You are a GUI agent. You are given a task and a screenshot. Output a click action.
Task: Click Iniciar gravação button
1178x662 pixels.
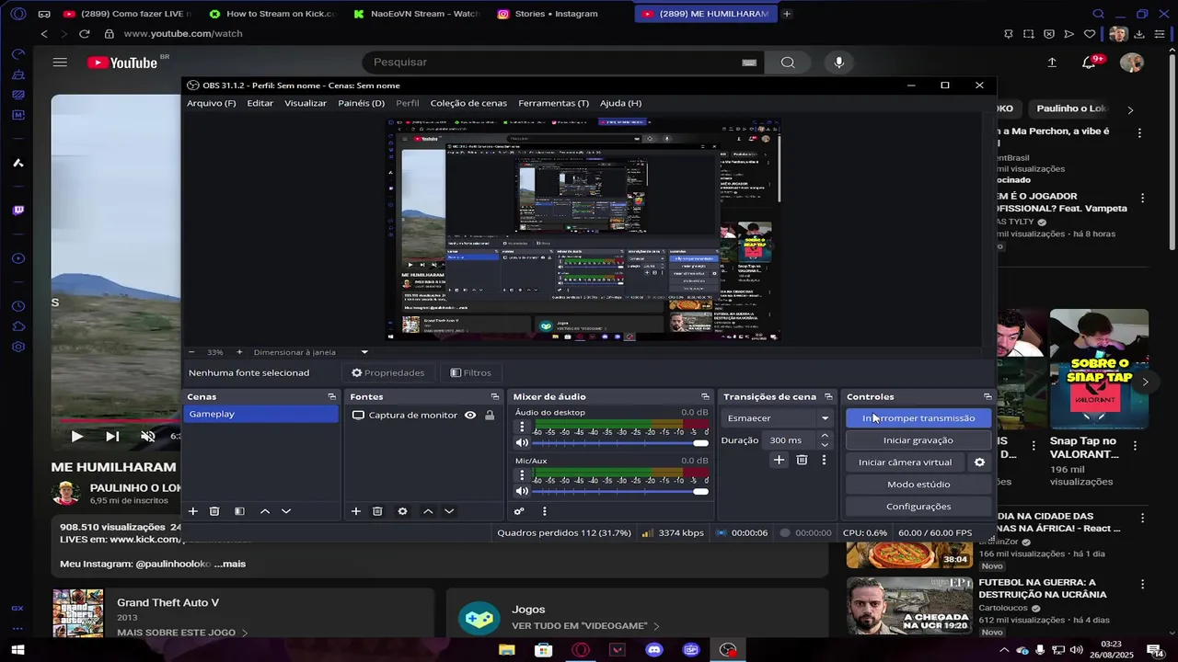coord(918,440)
